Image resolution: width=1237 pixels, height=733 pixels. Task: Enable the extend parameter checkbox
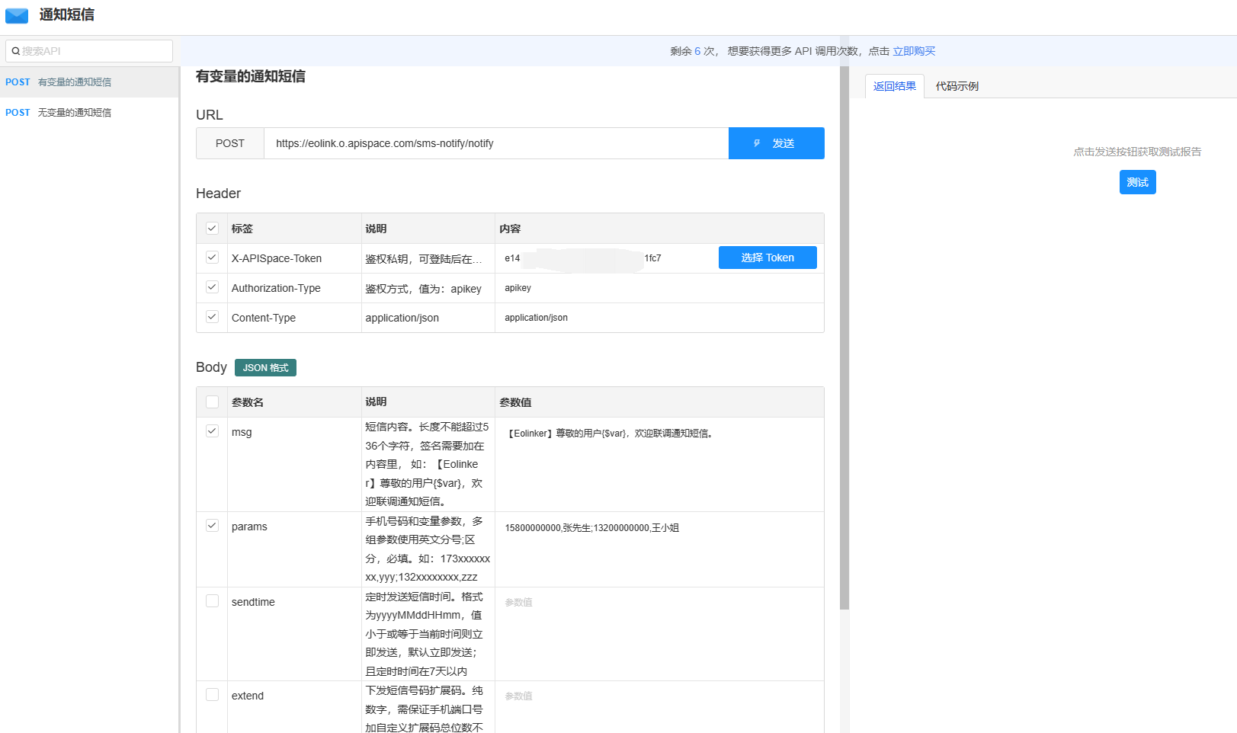click(x=212, y=695)
